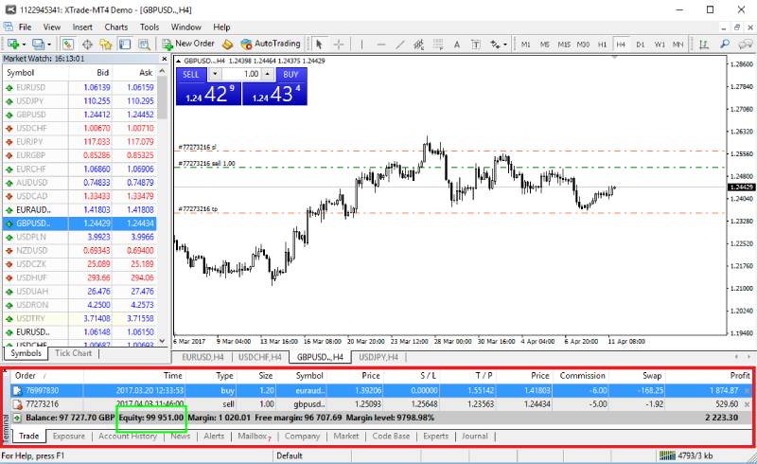Open the Charts menu
757x464 pixels.
(116, 27)
